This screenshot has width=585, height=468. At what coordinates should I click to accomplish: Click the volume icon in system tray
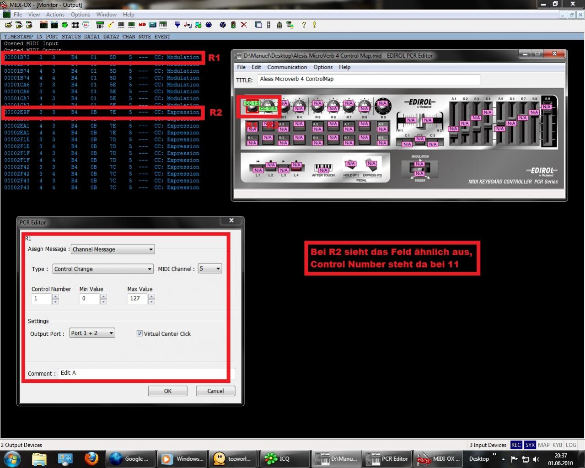(536, 459)
